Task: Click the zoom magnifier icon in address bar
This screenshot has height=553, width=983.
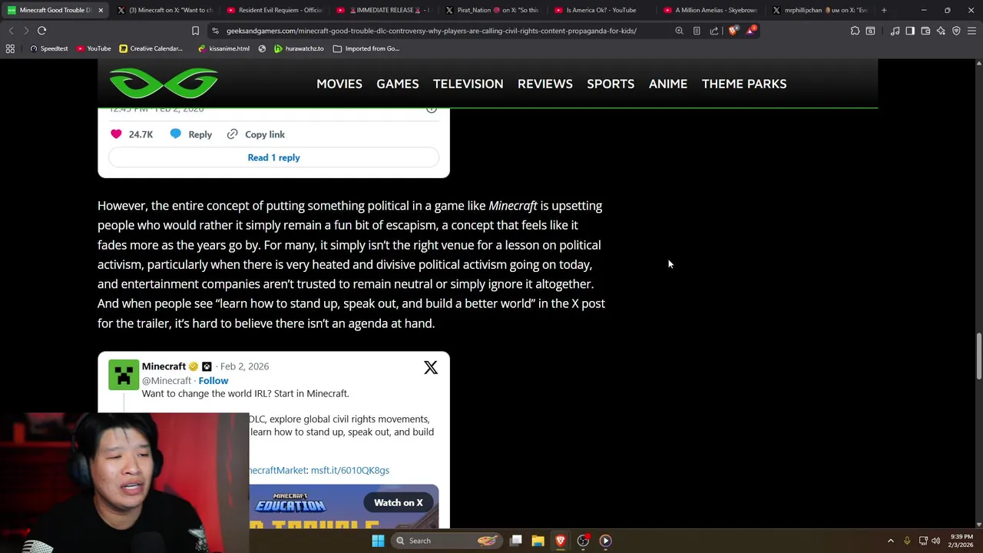Action: pyautogui.click(x=679, y=31)
